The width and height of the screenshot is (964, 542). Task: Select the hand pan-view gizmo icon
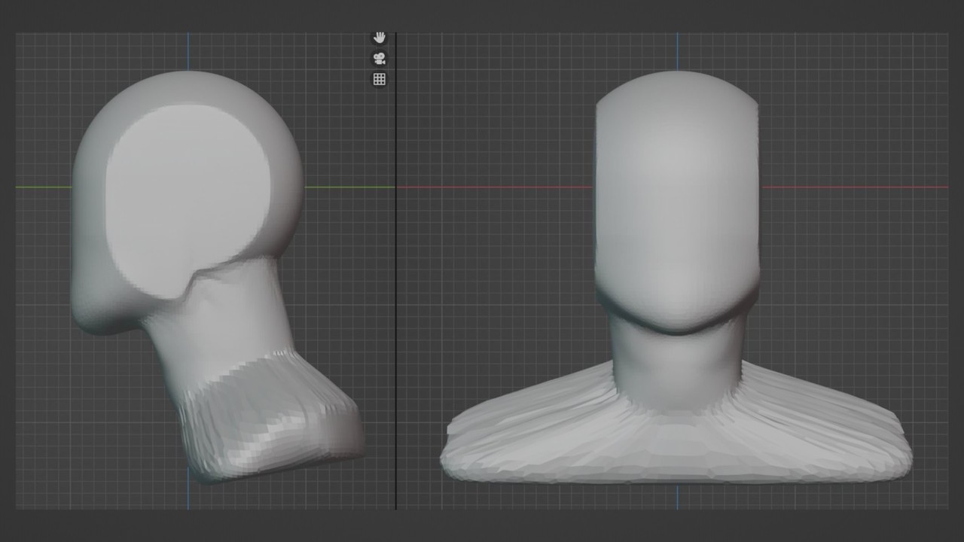click(x=380, y=38)
